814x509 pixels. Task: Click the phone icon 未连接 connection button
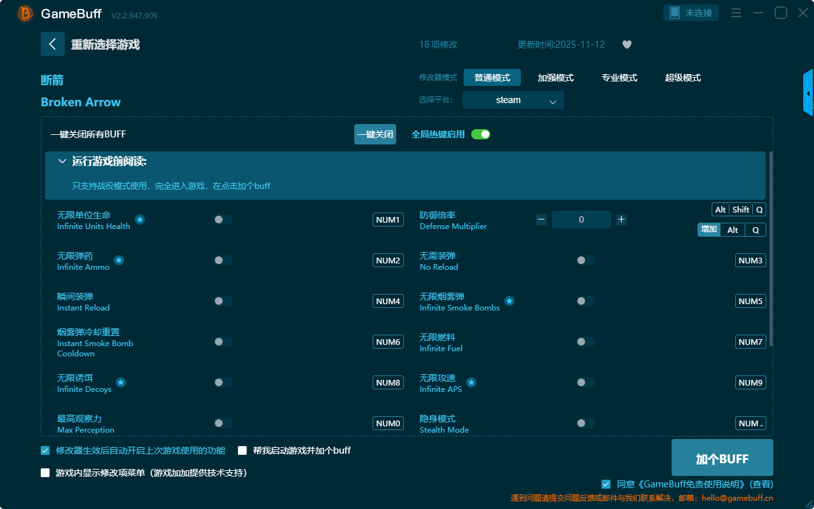pos(691,13)
